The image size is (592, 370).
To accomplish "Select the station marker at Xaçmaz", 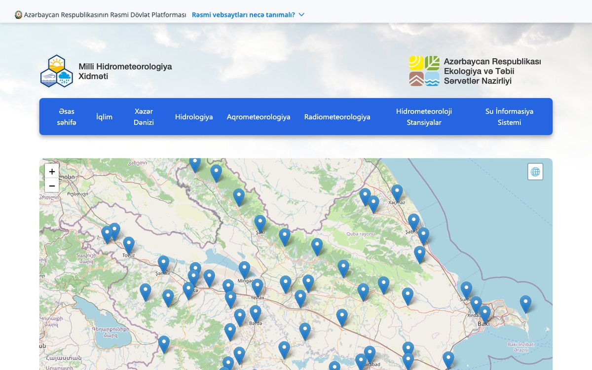I will coord(397,193).
